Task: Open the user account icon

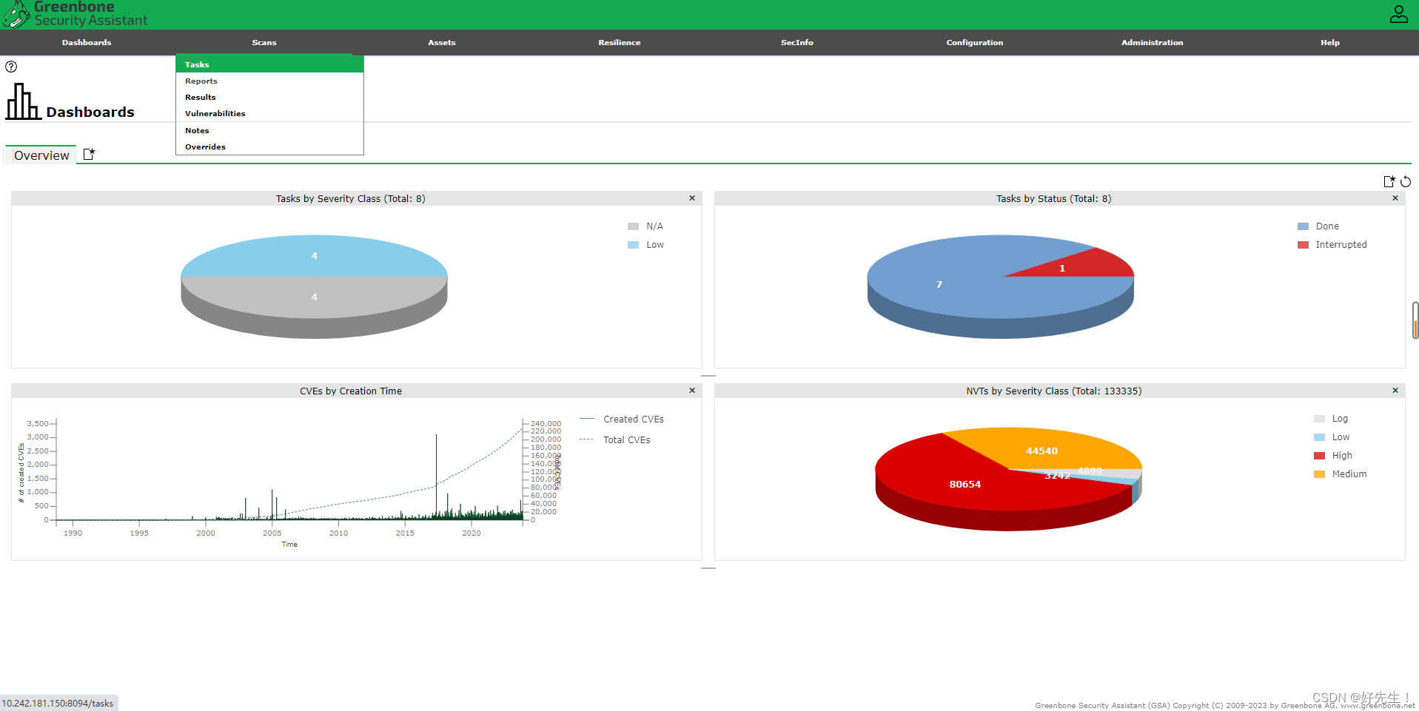Action: pos(1398,14)
